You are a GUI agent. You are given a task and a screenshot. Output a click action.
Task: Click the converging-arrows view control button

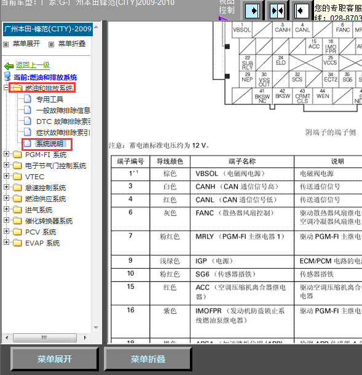pyautogui.click(x=277, y=10)
